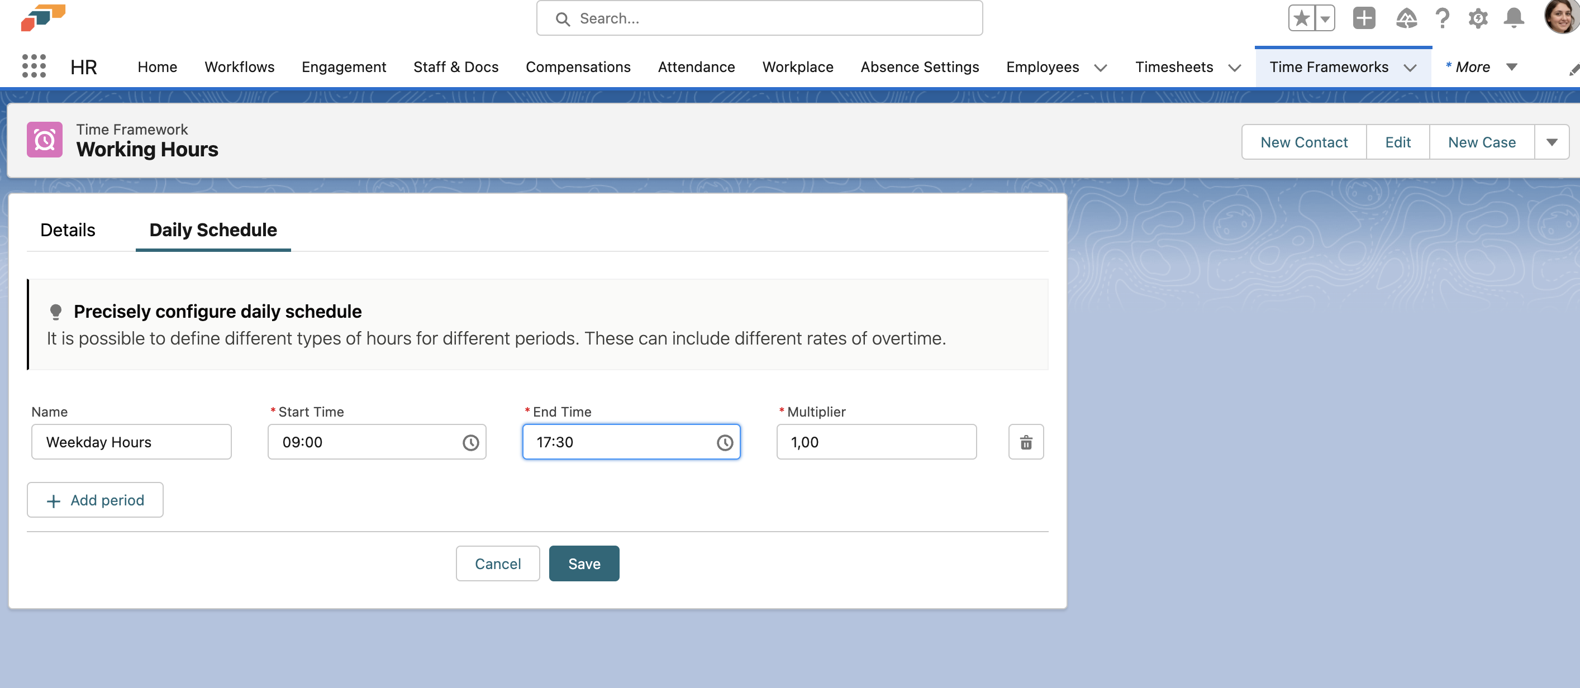Open the notifications bell

tap(1513, 18)
